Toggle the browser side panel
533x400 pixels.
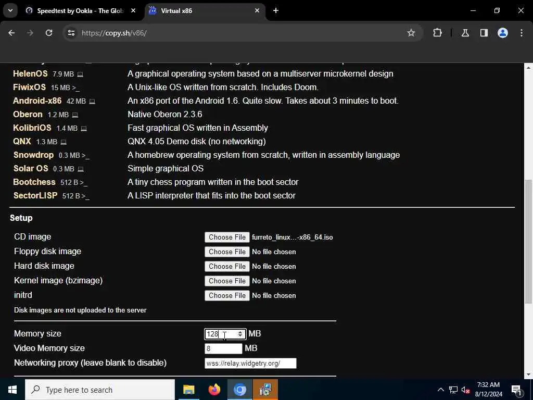coord(484,33)
